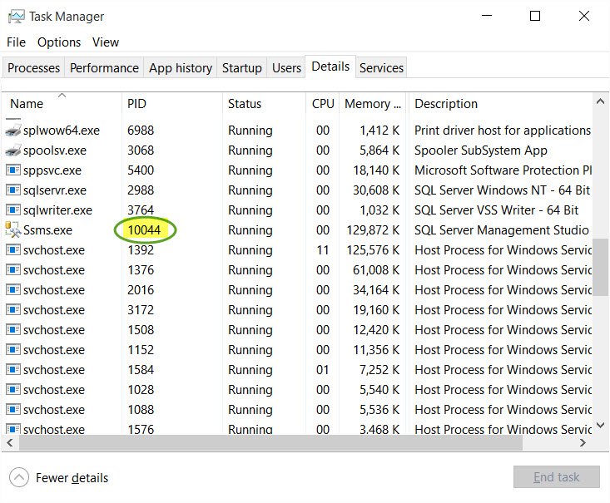Screen dimensions: 610x503
Task: Click icon of svchost.exe PID 1376
Action: pyautogui.click(x=12, y=269)
